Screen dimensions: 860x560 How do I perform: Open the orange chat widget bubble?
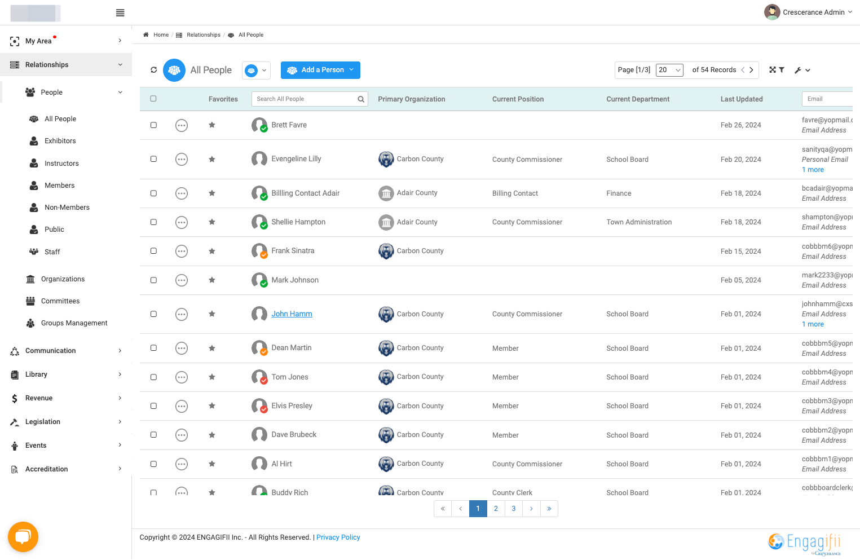(23, 537)
